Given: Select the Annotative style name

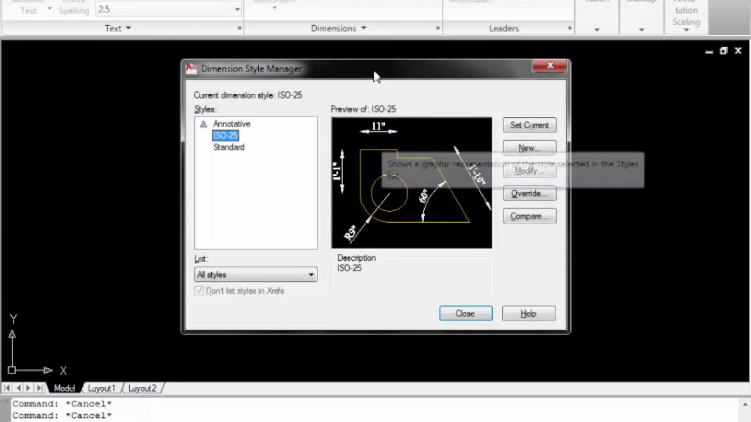Looking at the screenshot, I should coord(232,124).
